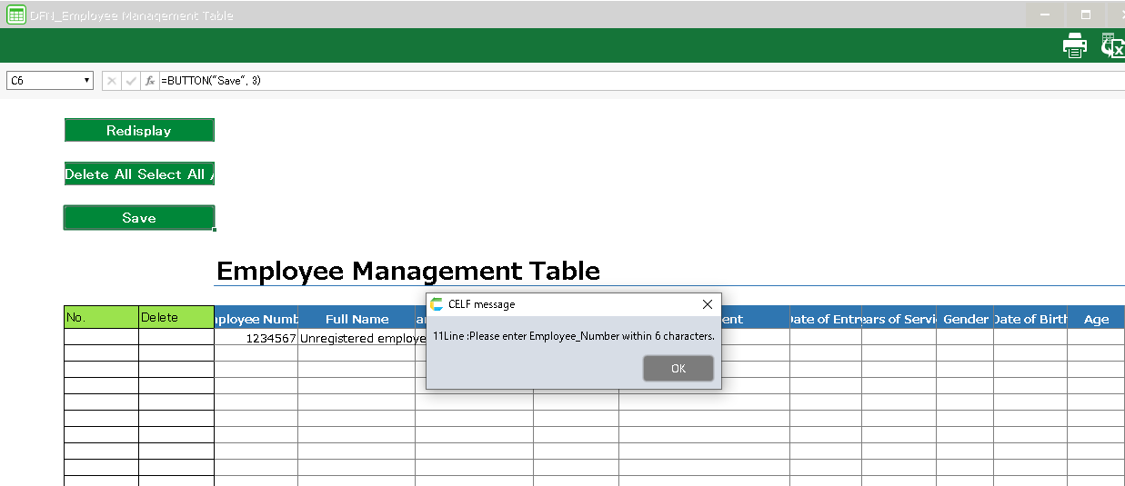The width and height of the screenshot is (1125, 486).
Task: Click the Delete All Select All button
Action: [139, 174]
